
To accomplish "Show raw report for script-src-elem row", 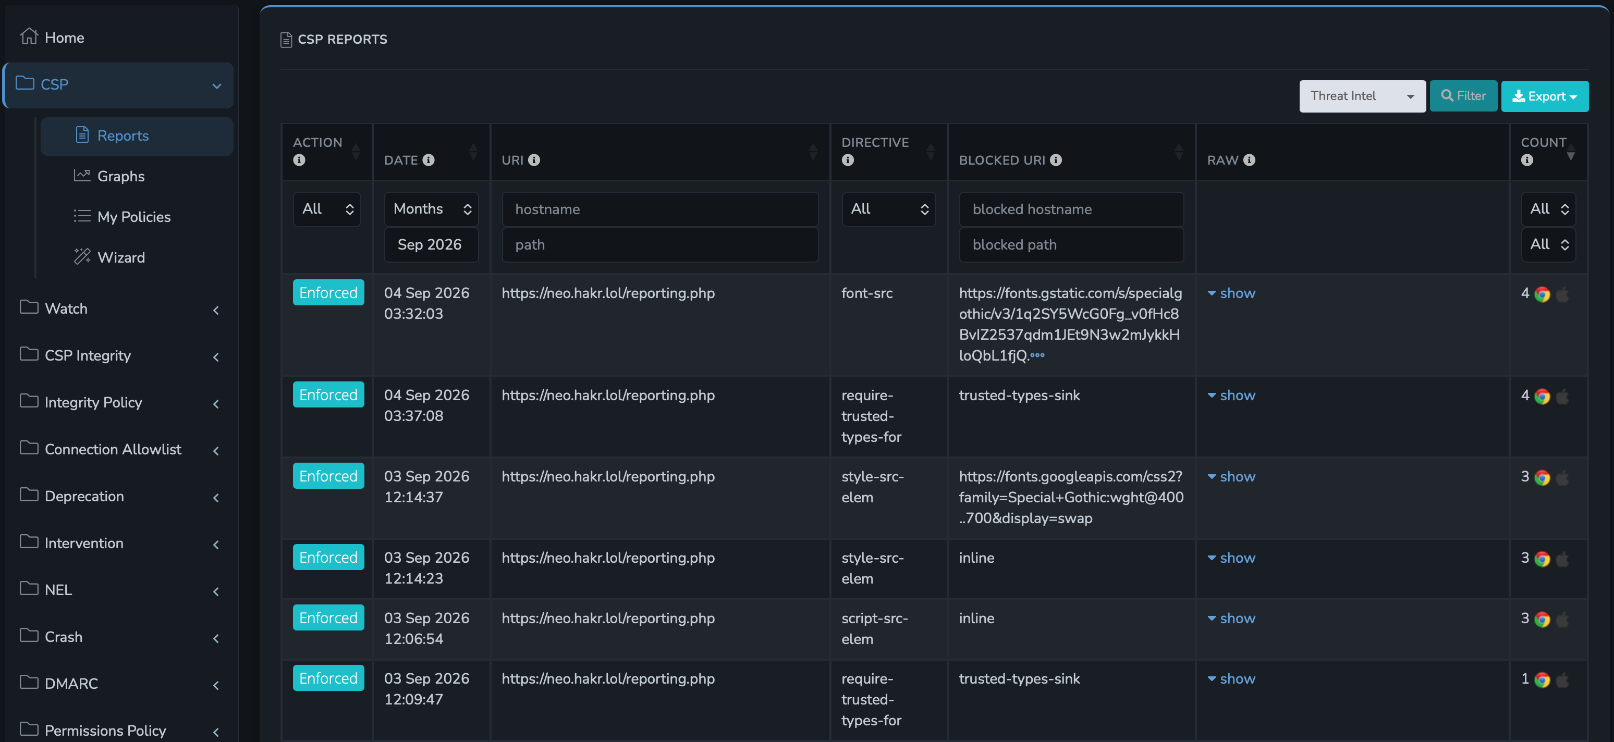I will (x=1231, y=619).
